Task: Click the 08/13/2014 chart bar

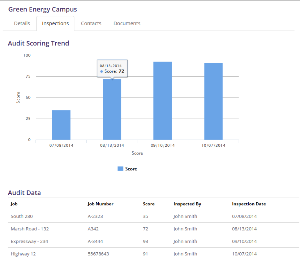Action: pyautogui.click(x=112, y=110)
